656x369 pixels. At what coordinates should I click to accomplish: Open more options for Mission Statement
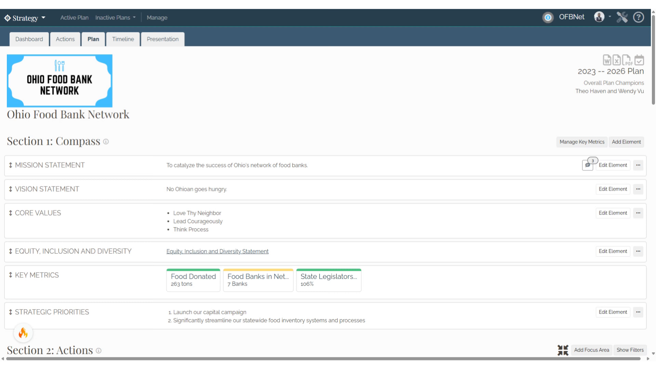point(638,165)
